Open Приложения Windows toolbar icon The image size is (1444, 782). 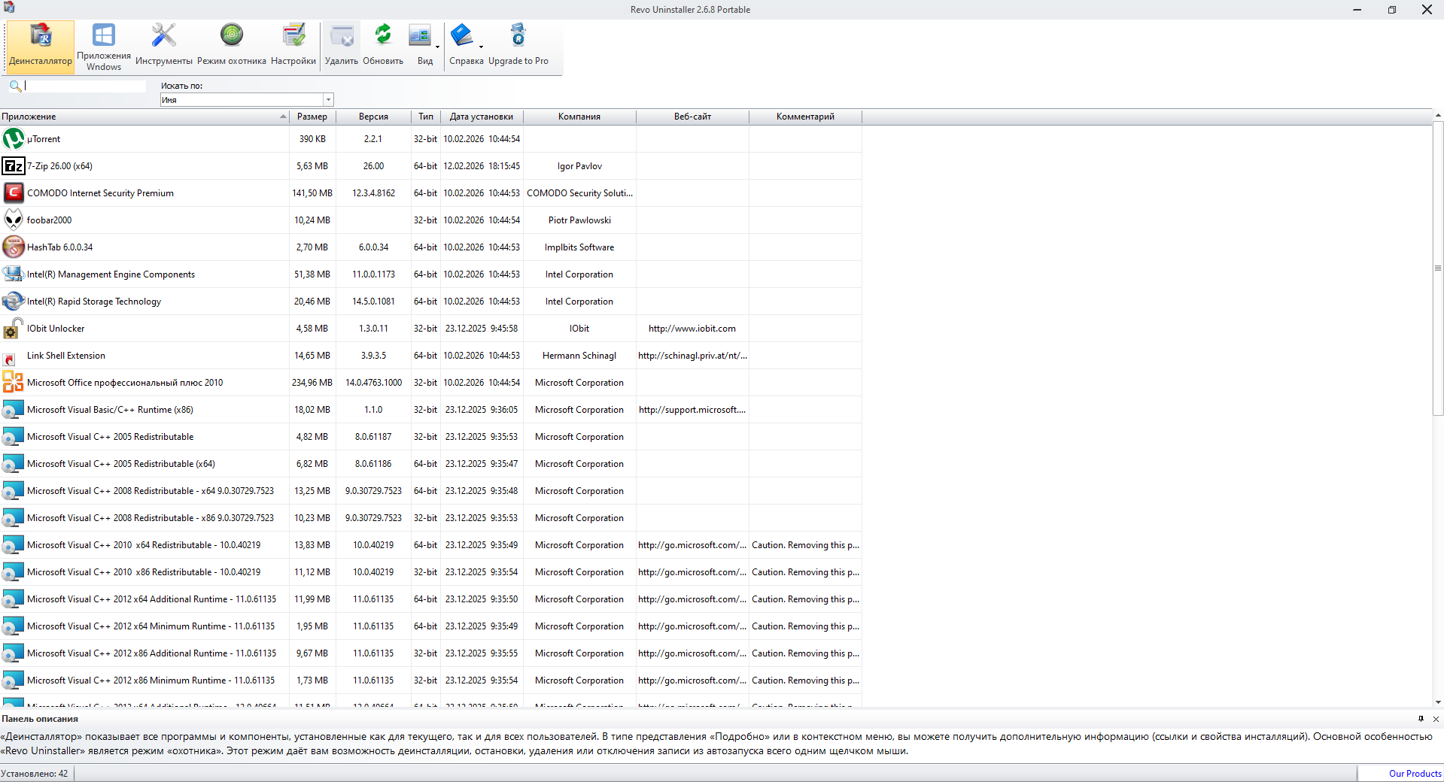click(x=104, y=46)
